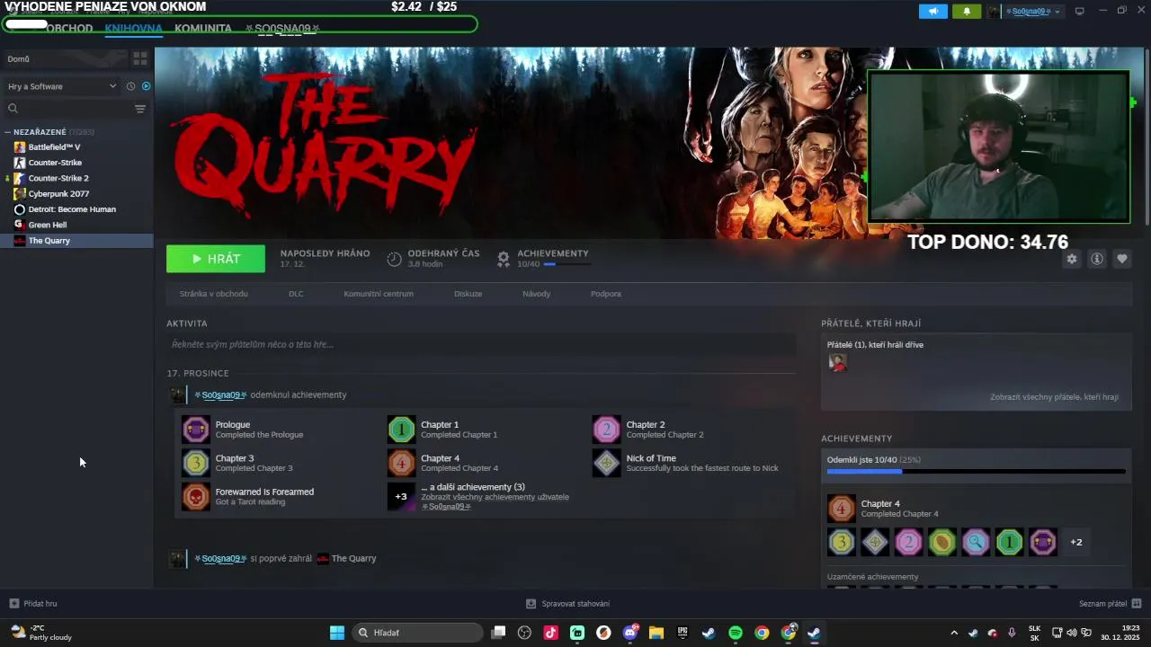Open friend avatar under Přátelé who played
This screenshot has height=647, width=1151.
(837, 362)
